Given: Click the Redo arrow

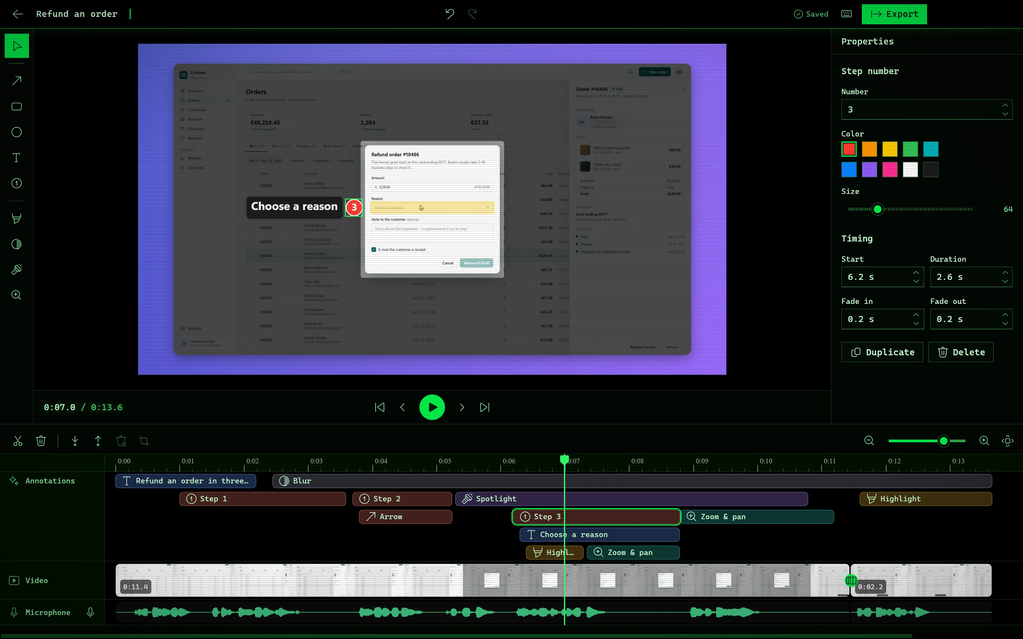Looking at the screenshot, I should tap(472, 14).
